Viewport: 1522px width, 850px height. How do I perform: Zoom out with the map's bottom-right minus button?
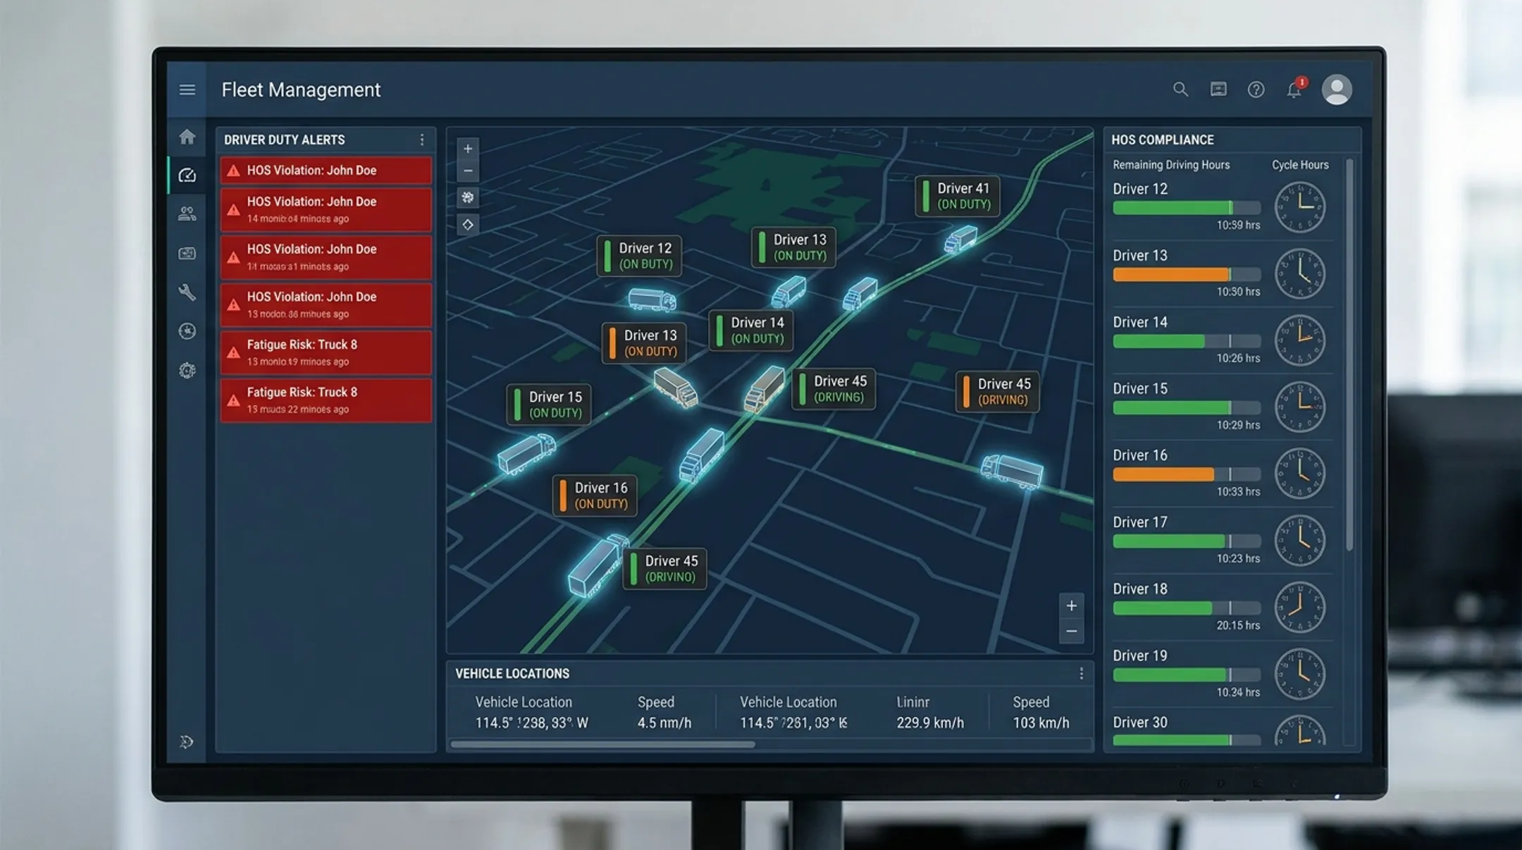[x=1071, y=631]
